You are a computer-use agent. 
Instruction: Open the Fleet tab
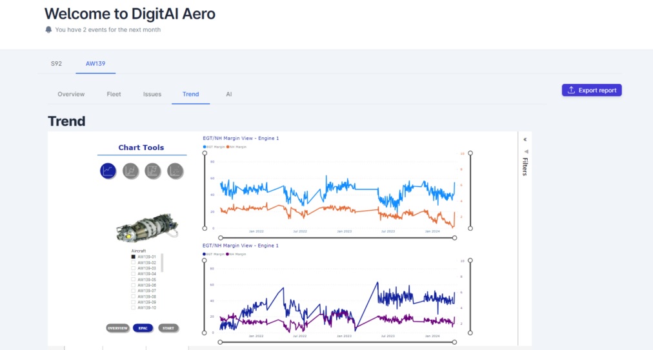click(114, 94)
